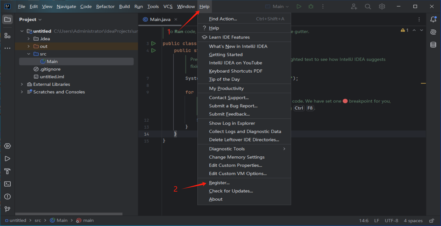Open the AI Assistant spiral icon
This screenshot has width=441, height=226.
(433, 32)
